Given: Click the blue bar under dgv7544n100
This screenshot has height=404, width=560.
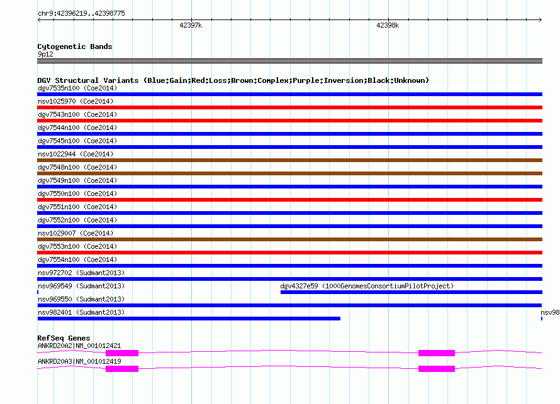Looking at the screenshot, I should pos(289,134).
